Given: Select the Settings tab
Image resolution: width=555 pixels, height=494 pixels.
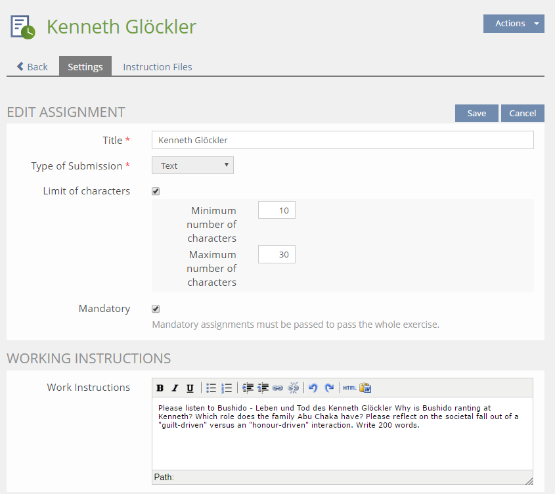Looking at the screenshot, I should pos(85,66).
